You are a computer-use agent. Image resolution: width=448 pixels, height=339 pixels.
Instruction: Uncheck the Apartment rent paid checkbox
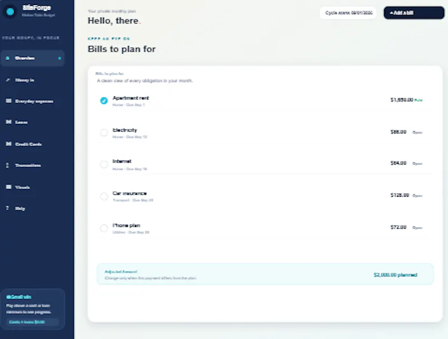pyautogui.click(x=104, y=101)
